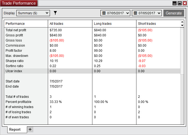Select the Percent profitable row label
The image size is (188, 135).
(19, 102)
